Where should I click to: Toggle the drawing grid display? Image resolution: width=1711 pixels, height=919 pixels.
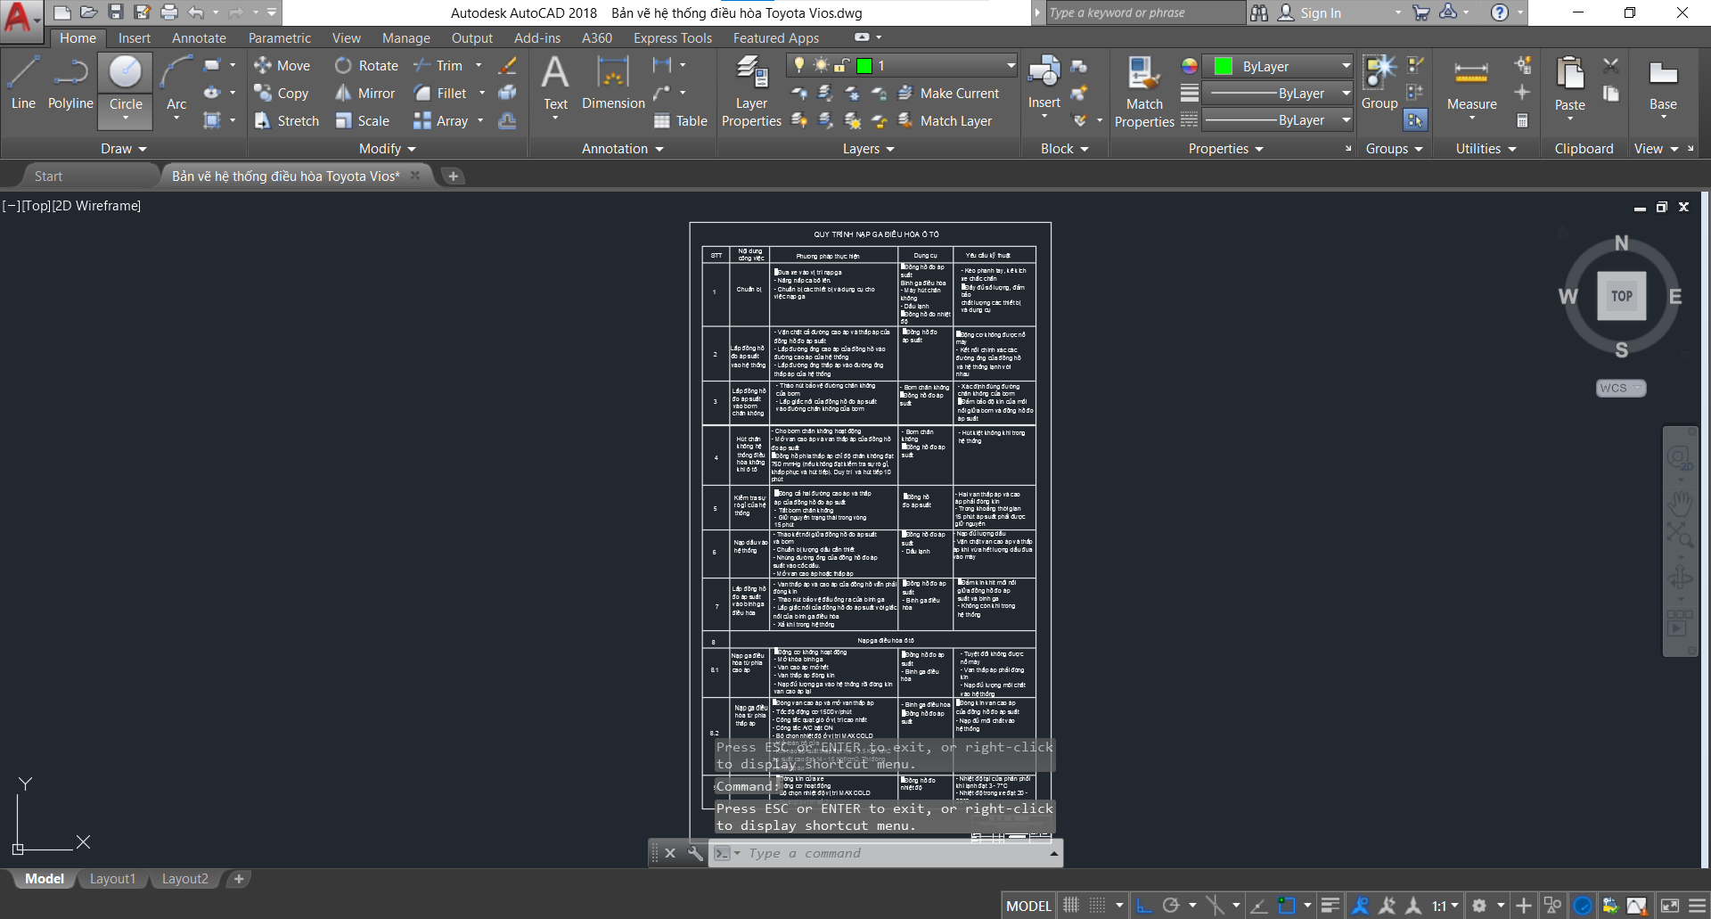1071,906
